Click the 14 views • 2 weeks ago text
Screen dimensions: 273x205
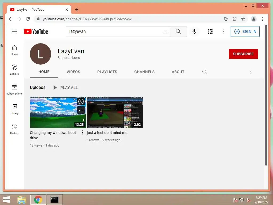pyautogui.click(x=104, y=140)
